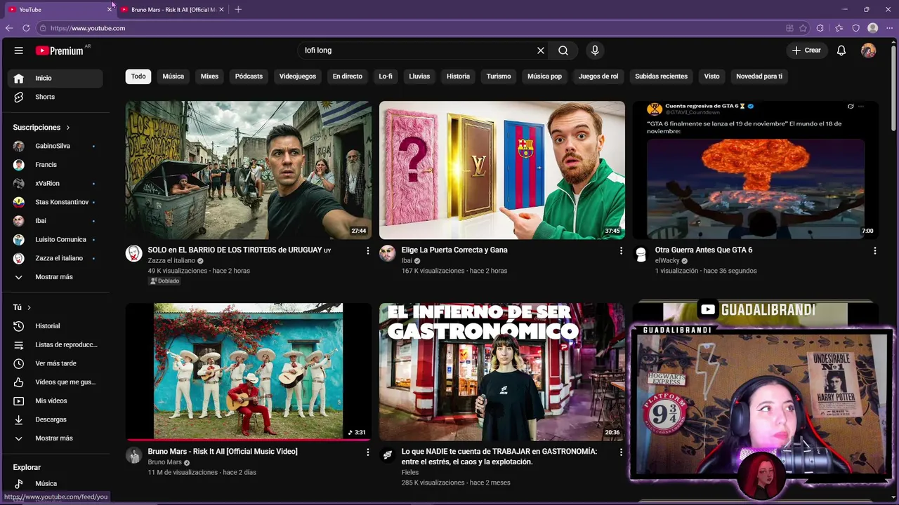Open xVaRion subscription channel
899x505 pixels.
point(56,183)
